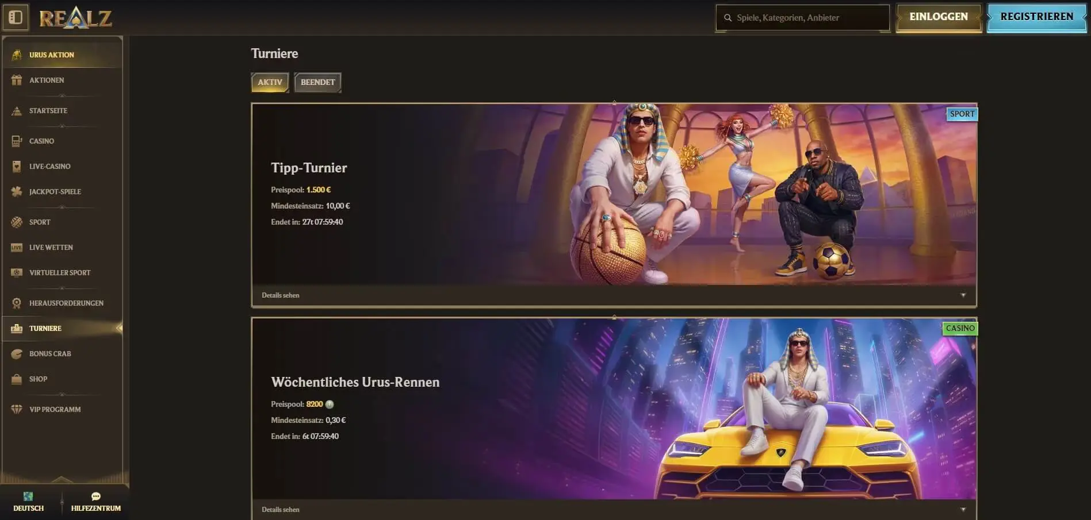Image resolution: width=1091 pixels, height=520 pixels.
Task: Expand Wöchentliches Urus-Rennen details arrow
Action: tap(963, 510)
